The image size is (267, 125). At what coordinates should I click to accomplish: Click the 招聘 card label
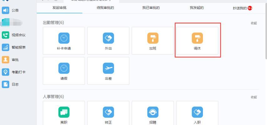click(153, 122)
